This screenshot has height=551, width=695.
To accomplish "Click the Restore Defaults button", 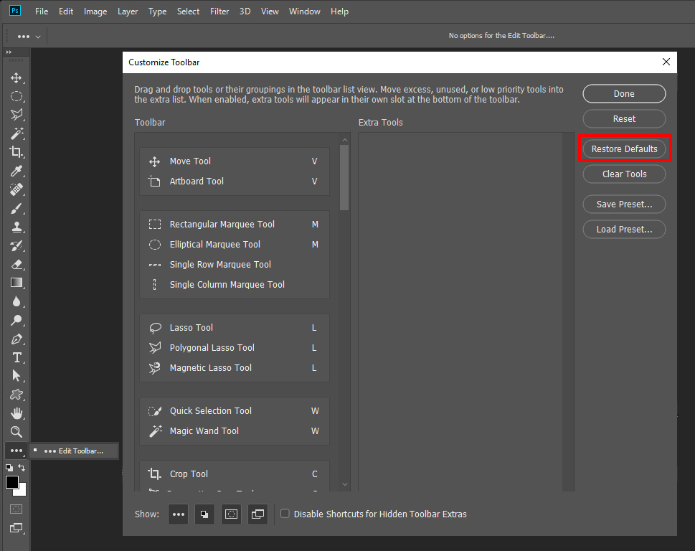I will (624, 149).
